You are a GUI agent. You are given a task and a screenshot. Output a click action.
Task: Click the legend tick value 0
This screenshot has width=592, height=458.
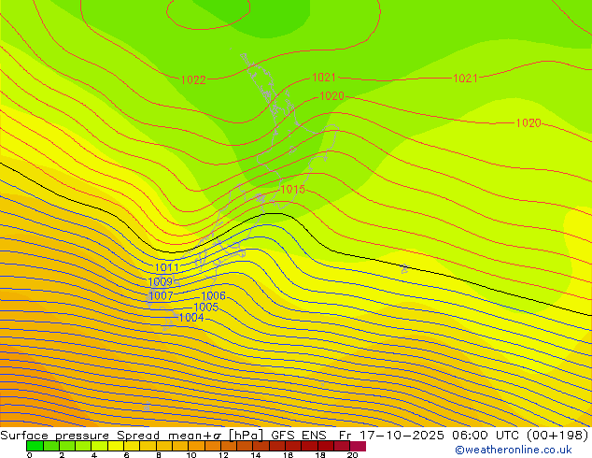[30, 455]
